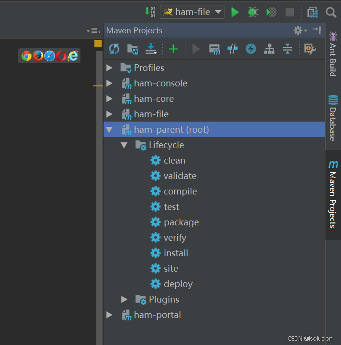Run ham-file with coverage icon
This screenshot has width=341, height=345.
(x=271, y=12)
